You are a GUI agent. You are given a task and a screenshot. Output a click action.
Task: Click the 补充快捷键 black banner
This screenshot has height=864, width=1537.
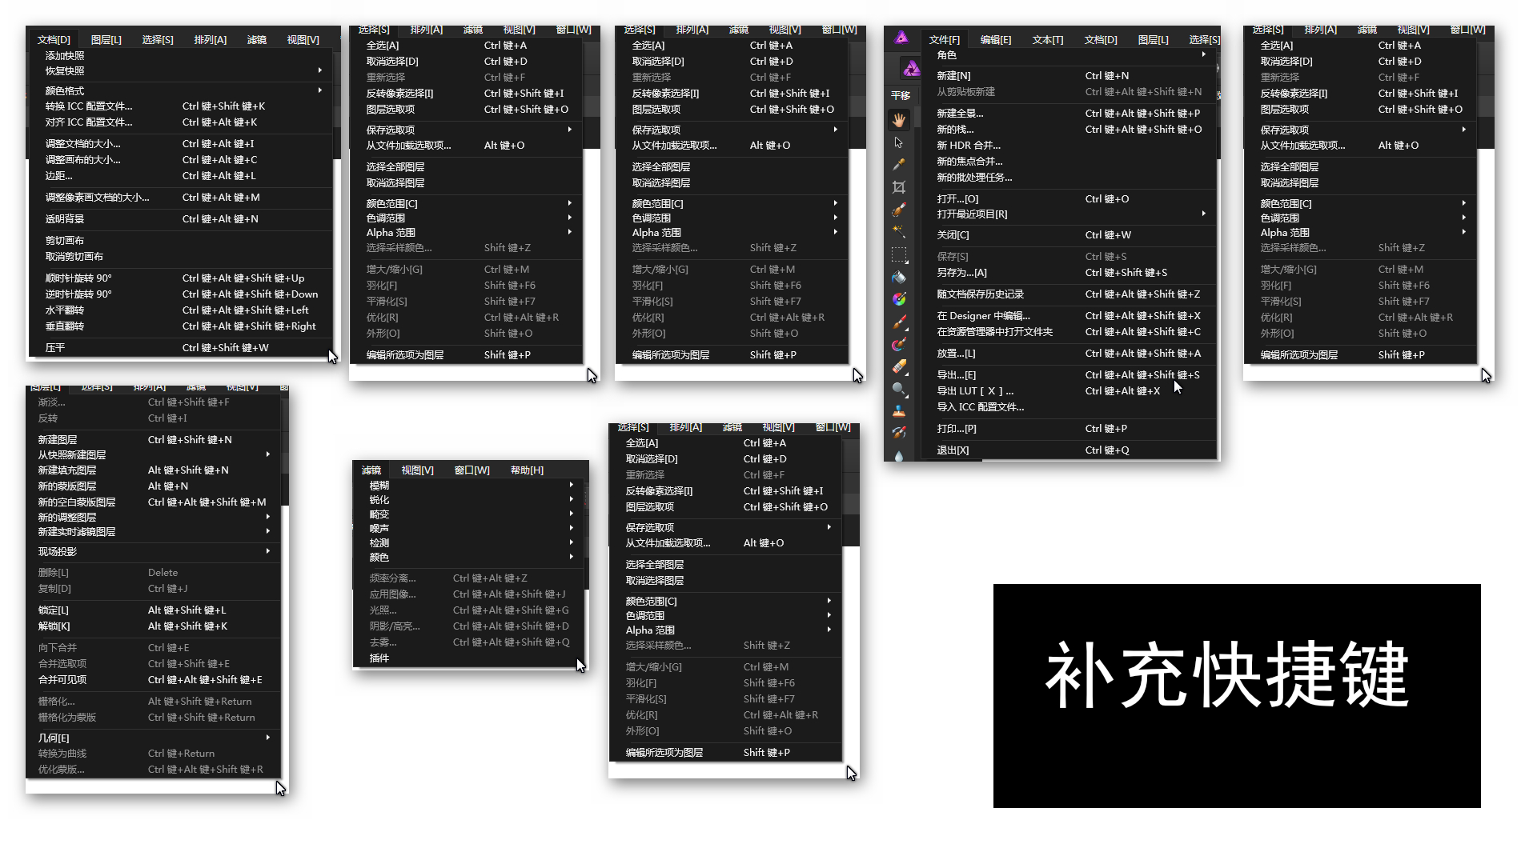click(x=1237, y=695)
